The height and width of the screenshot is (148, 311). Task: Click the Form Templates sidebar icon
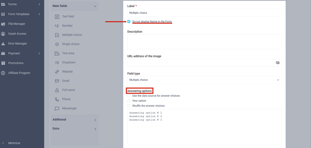click(3, 14)
